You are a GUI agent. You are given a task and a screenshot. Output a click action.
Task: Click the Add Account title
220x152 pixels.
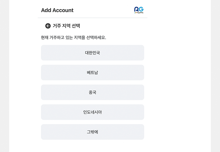click(57, 10)
